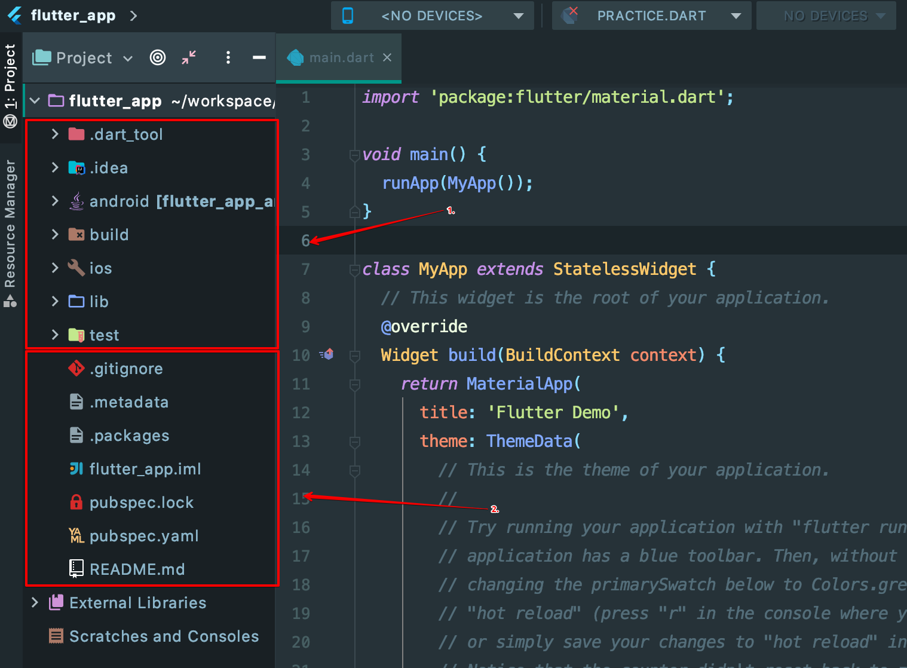
Task: Select the lib folder icon
Action: click(76, 301)
